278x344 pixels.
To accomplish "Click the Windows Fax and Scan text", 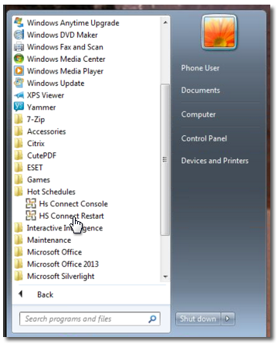I will click(x=65, y=47).
